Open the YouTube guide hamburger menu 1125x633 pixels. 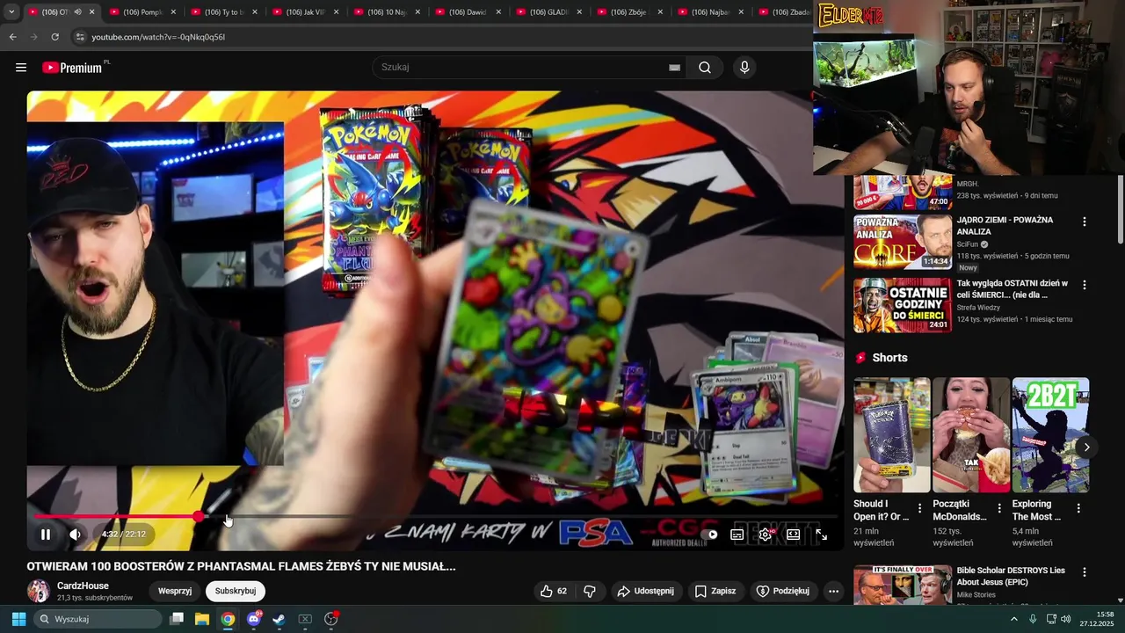21,68
